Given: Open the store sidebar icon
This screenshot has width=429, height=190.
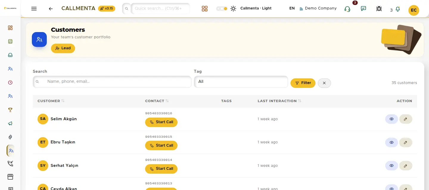Looking at the screenshot, I should (x=10, y=177).
